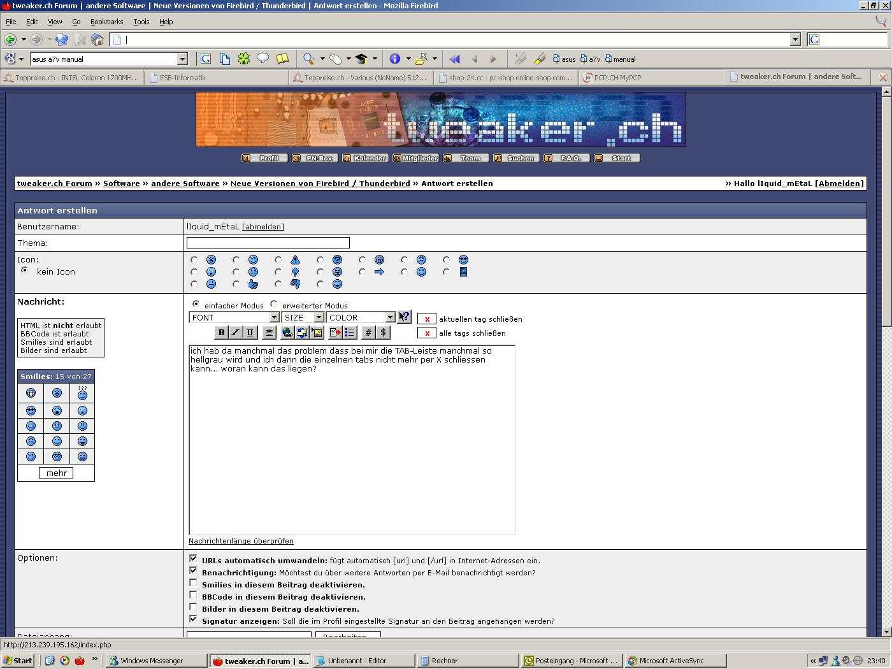This screenshot has width=892, height=669.
Task: Click the browser Back arrow button
Action: pos(10,40)
